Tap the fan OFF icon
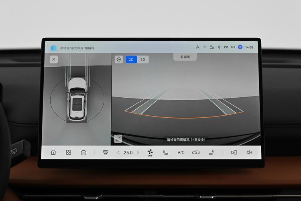The width and height of the screenshot is (301, 201). tap(150, 152)
